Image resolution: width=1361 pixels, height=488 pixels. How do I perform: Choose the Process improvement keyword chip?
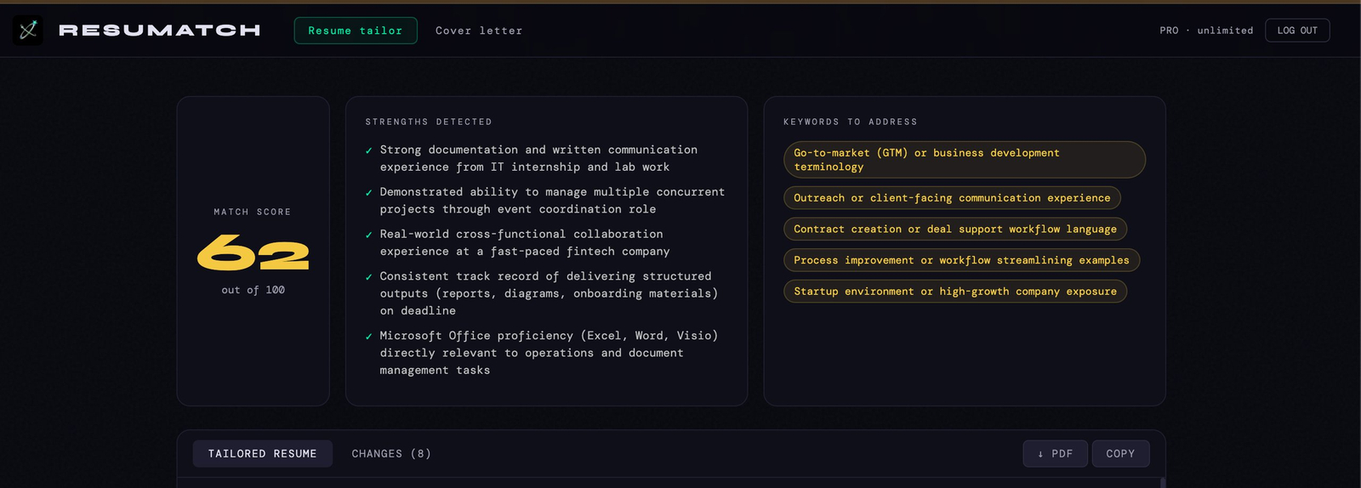pyautogui.click(x=961, y=260)
